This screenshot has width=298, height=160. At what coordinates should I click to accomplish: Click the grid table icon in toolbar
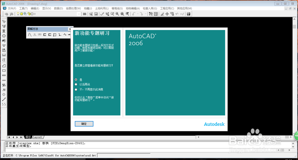156,14
